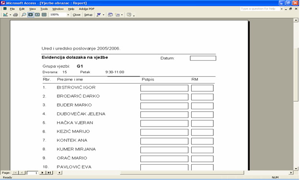
Task: Expand the New Object dropdown arrow
Action: pyautogui.click(x=122, y=15)
